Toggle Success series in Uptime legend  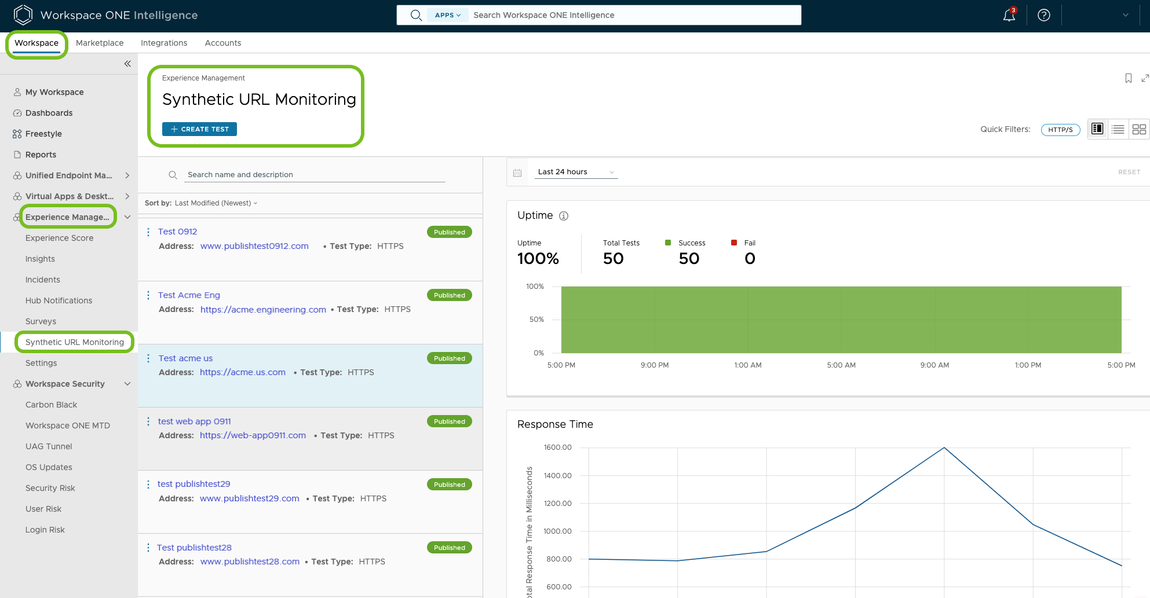(685, 243)
